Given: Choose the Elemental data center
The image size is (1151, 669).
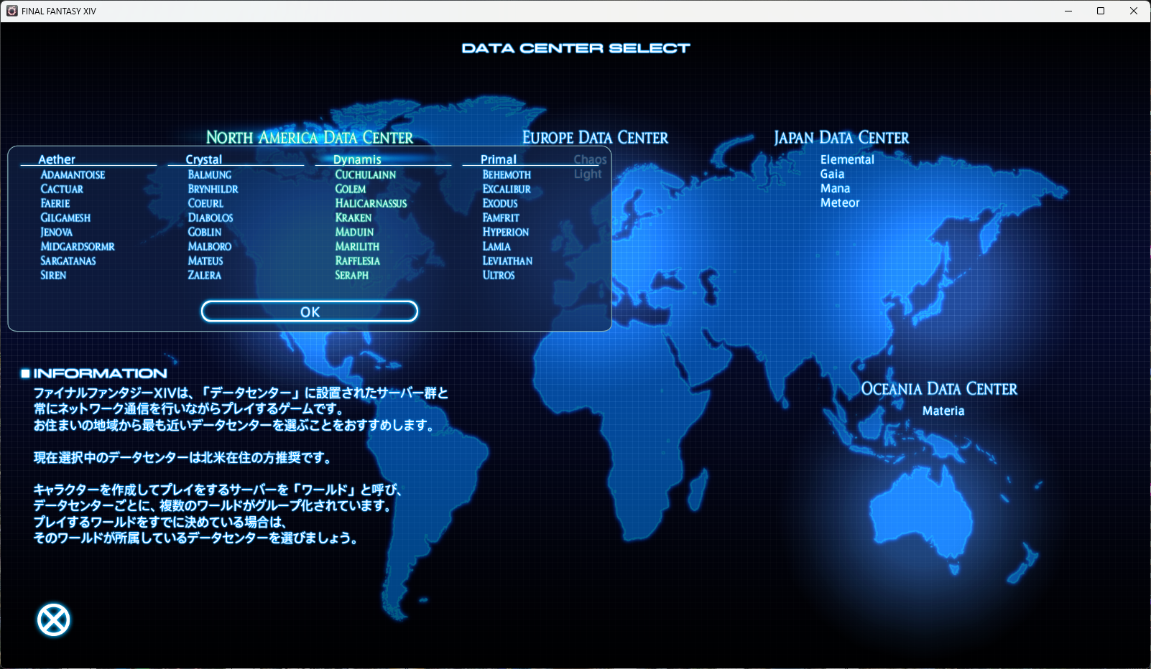Looking at the screenshot, I should pos(847,159).
